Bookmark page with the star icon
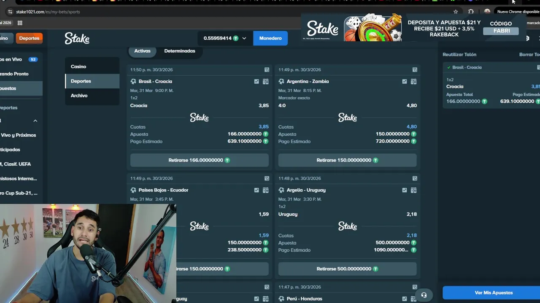This screenshot has height=303, width=540. coord(456,12)
